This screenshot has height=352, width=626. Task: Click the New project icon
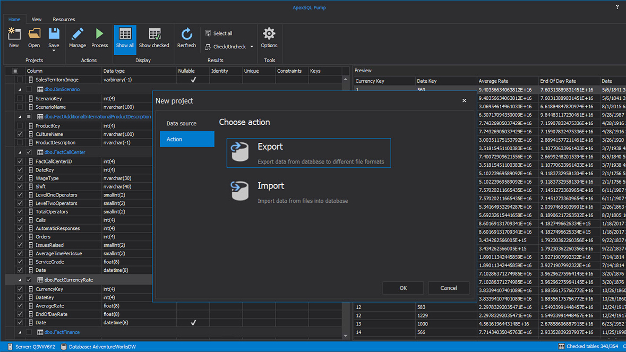[x=14, y=35]
